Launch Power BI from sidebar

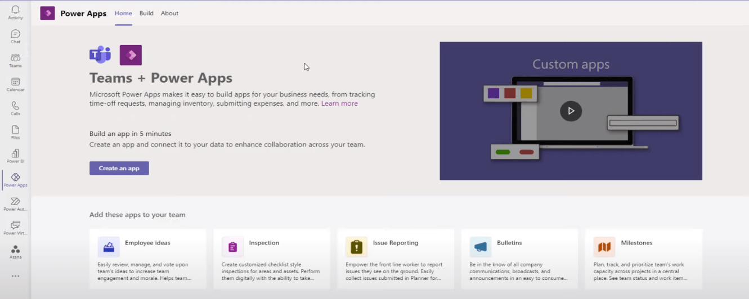[x=15, y=156]
